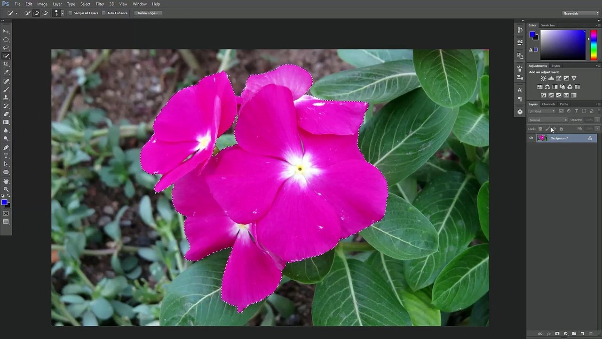Toggle Quick Mask mode

click(6, 213)
